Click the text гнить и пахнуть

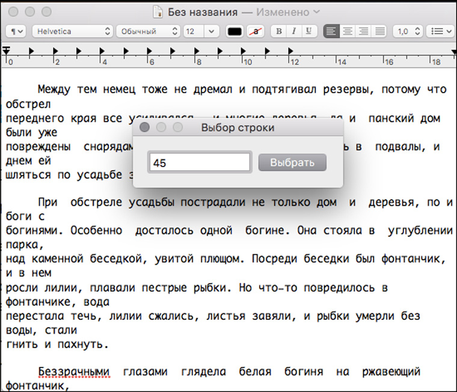pos(57,344)
